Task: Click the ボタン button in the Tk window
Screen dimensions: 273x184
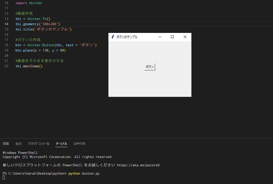Action: tap(150, 67)
